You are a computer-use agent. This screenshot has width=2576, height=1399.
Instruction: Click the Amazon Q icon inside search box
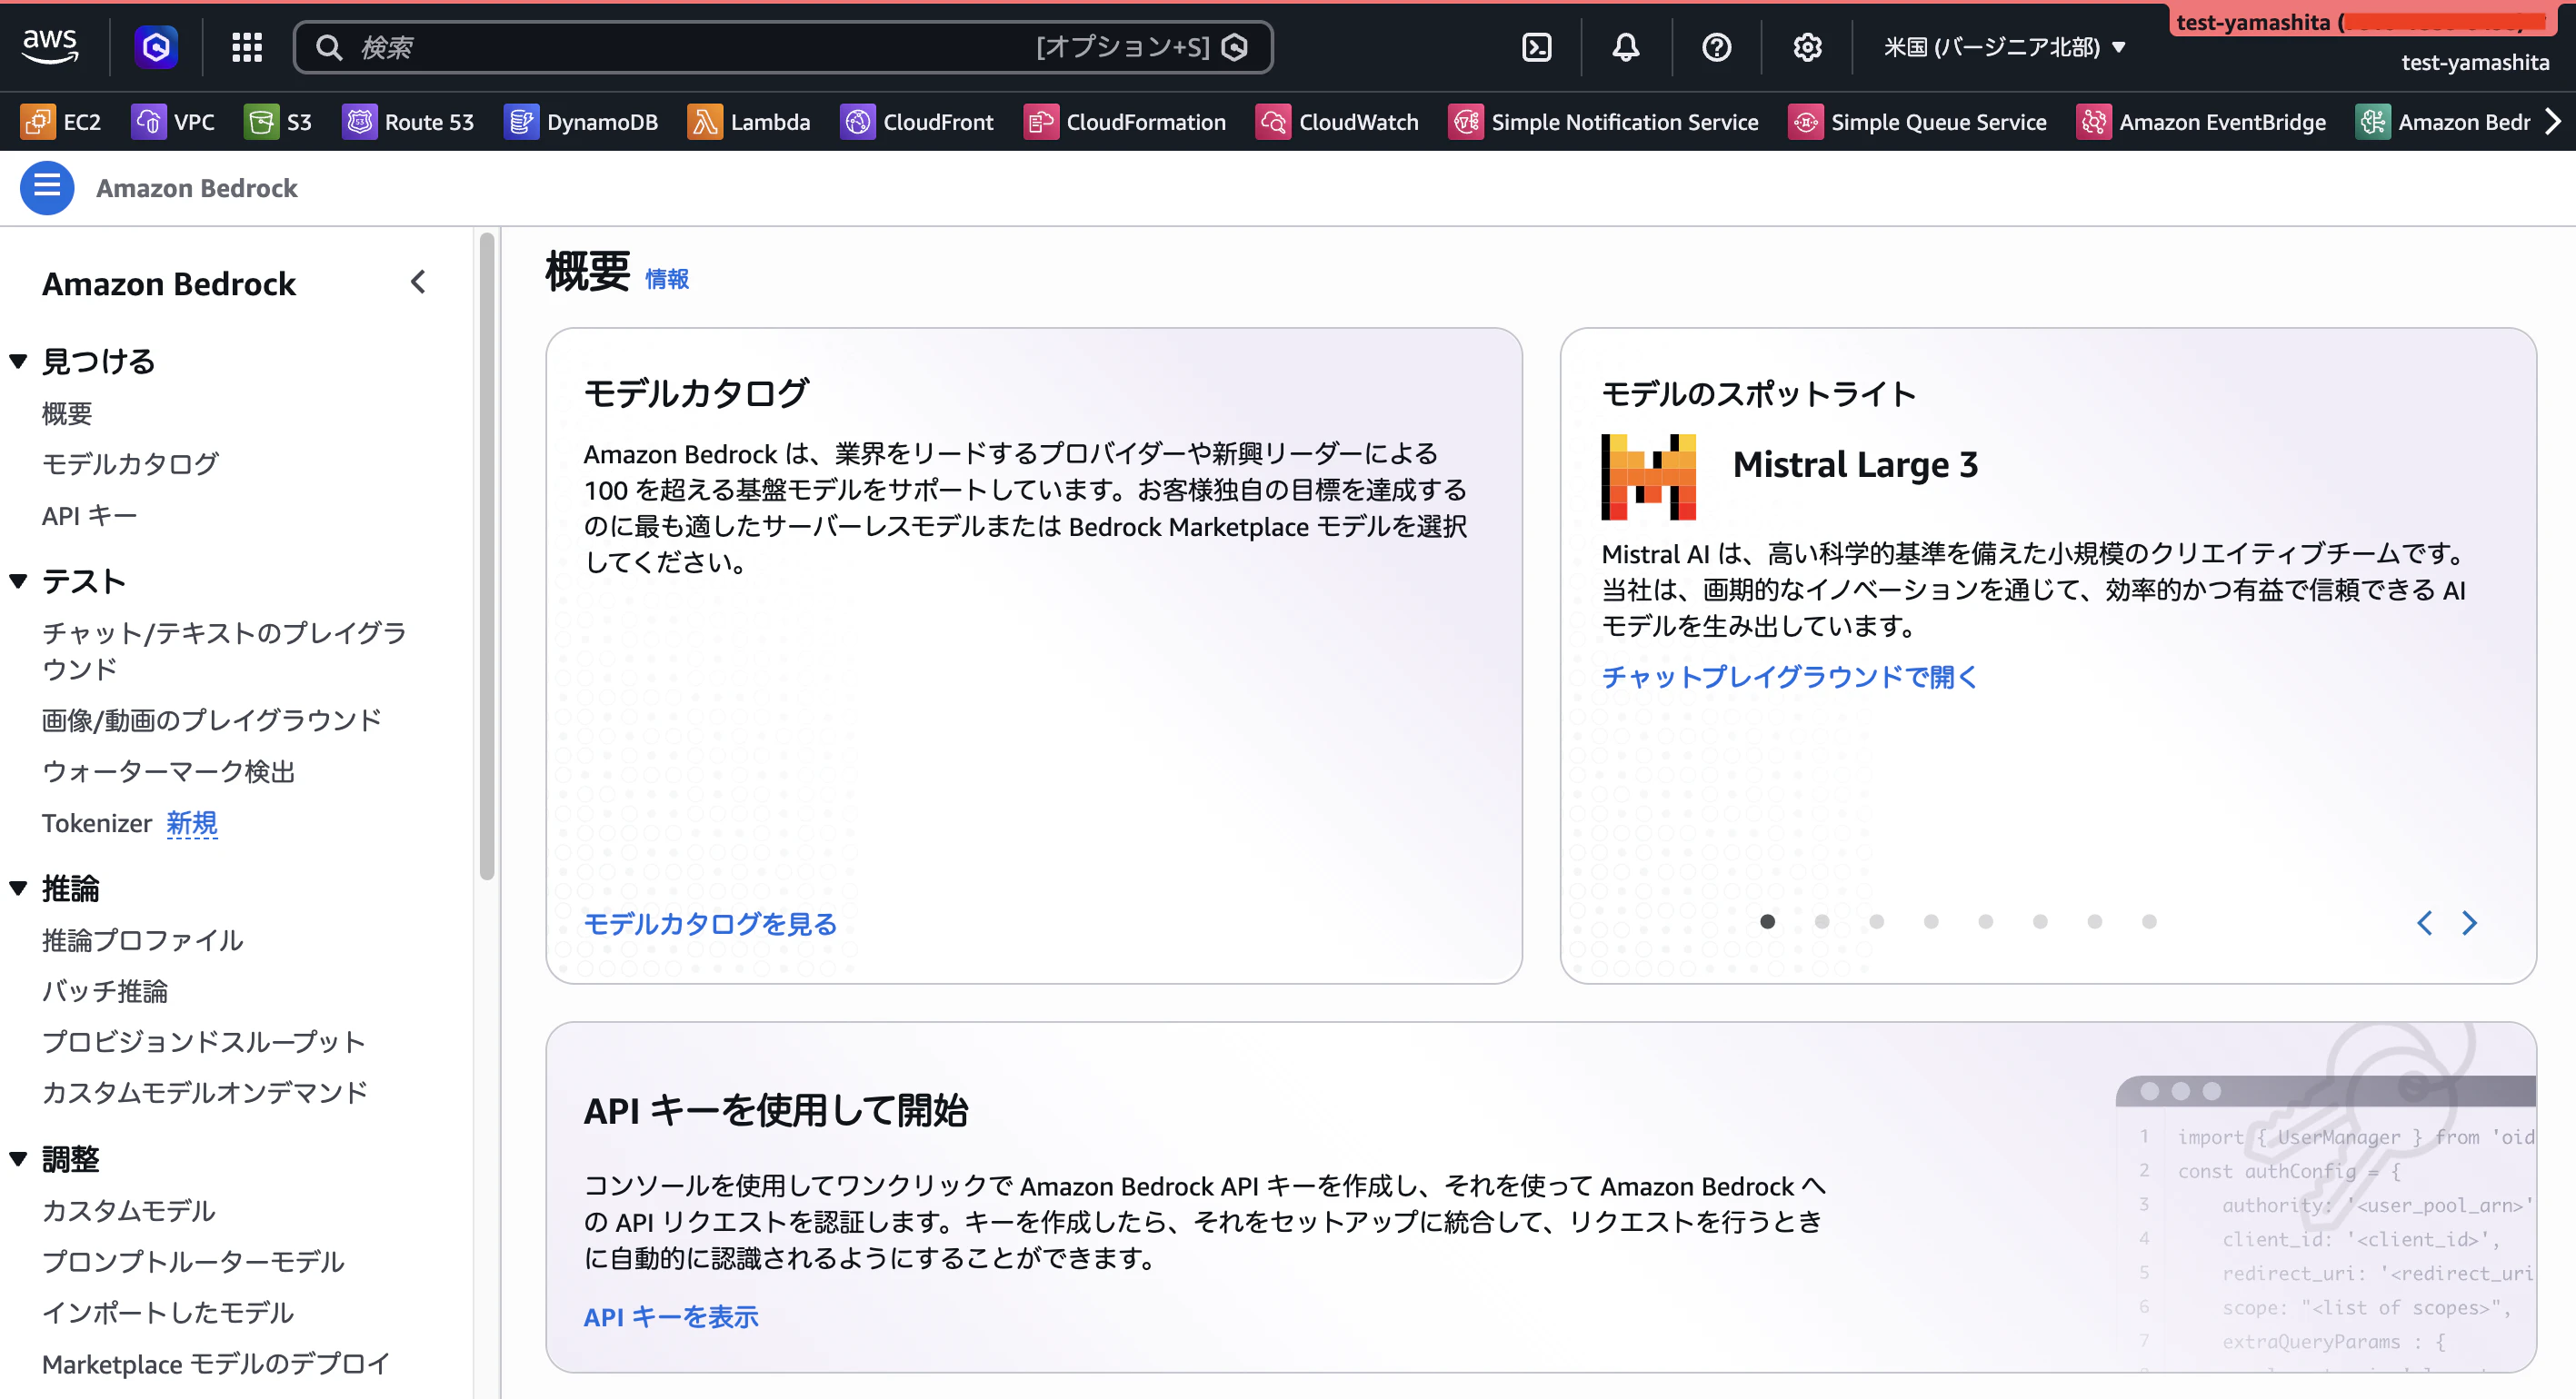click(1235, 47)
